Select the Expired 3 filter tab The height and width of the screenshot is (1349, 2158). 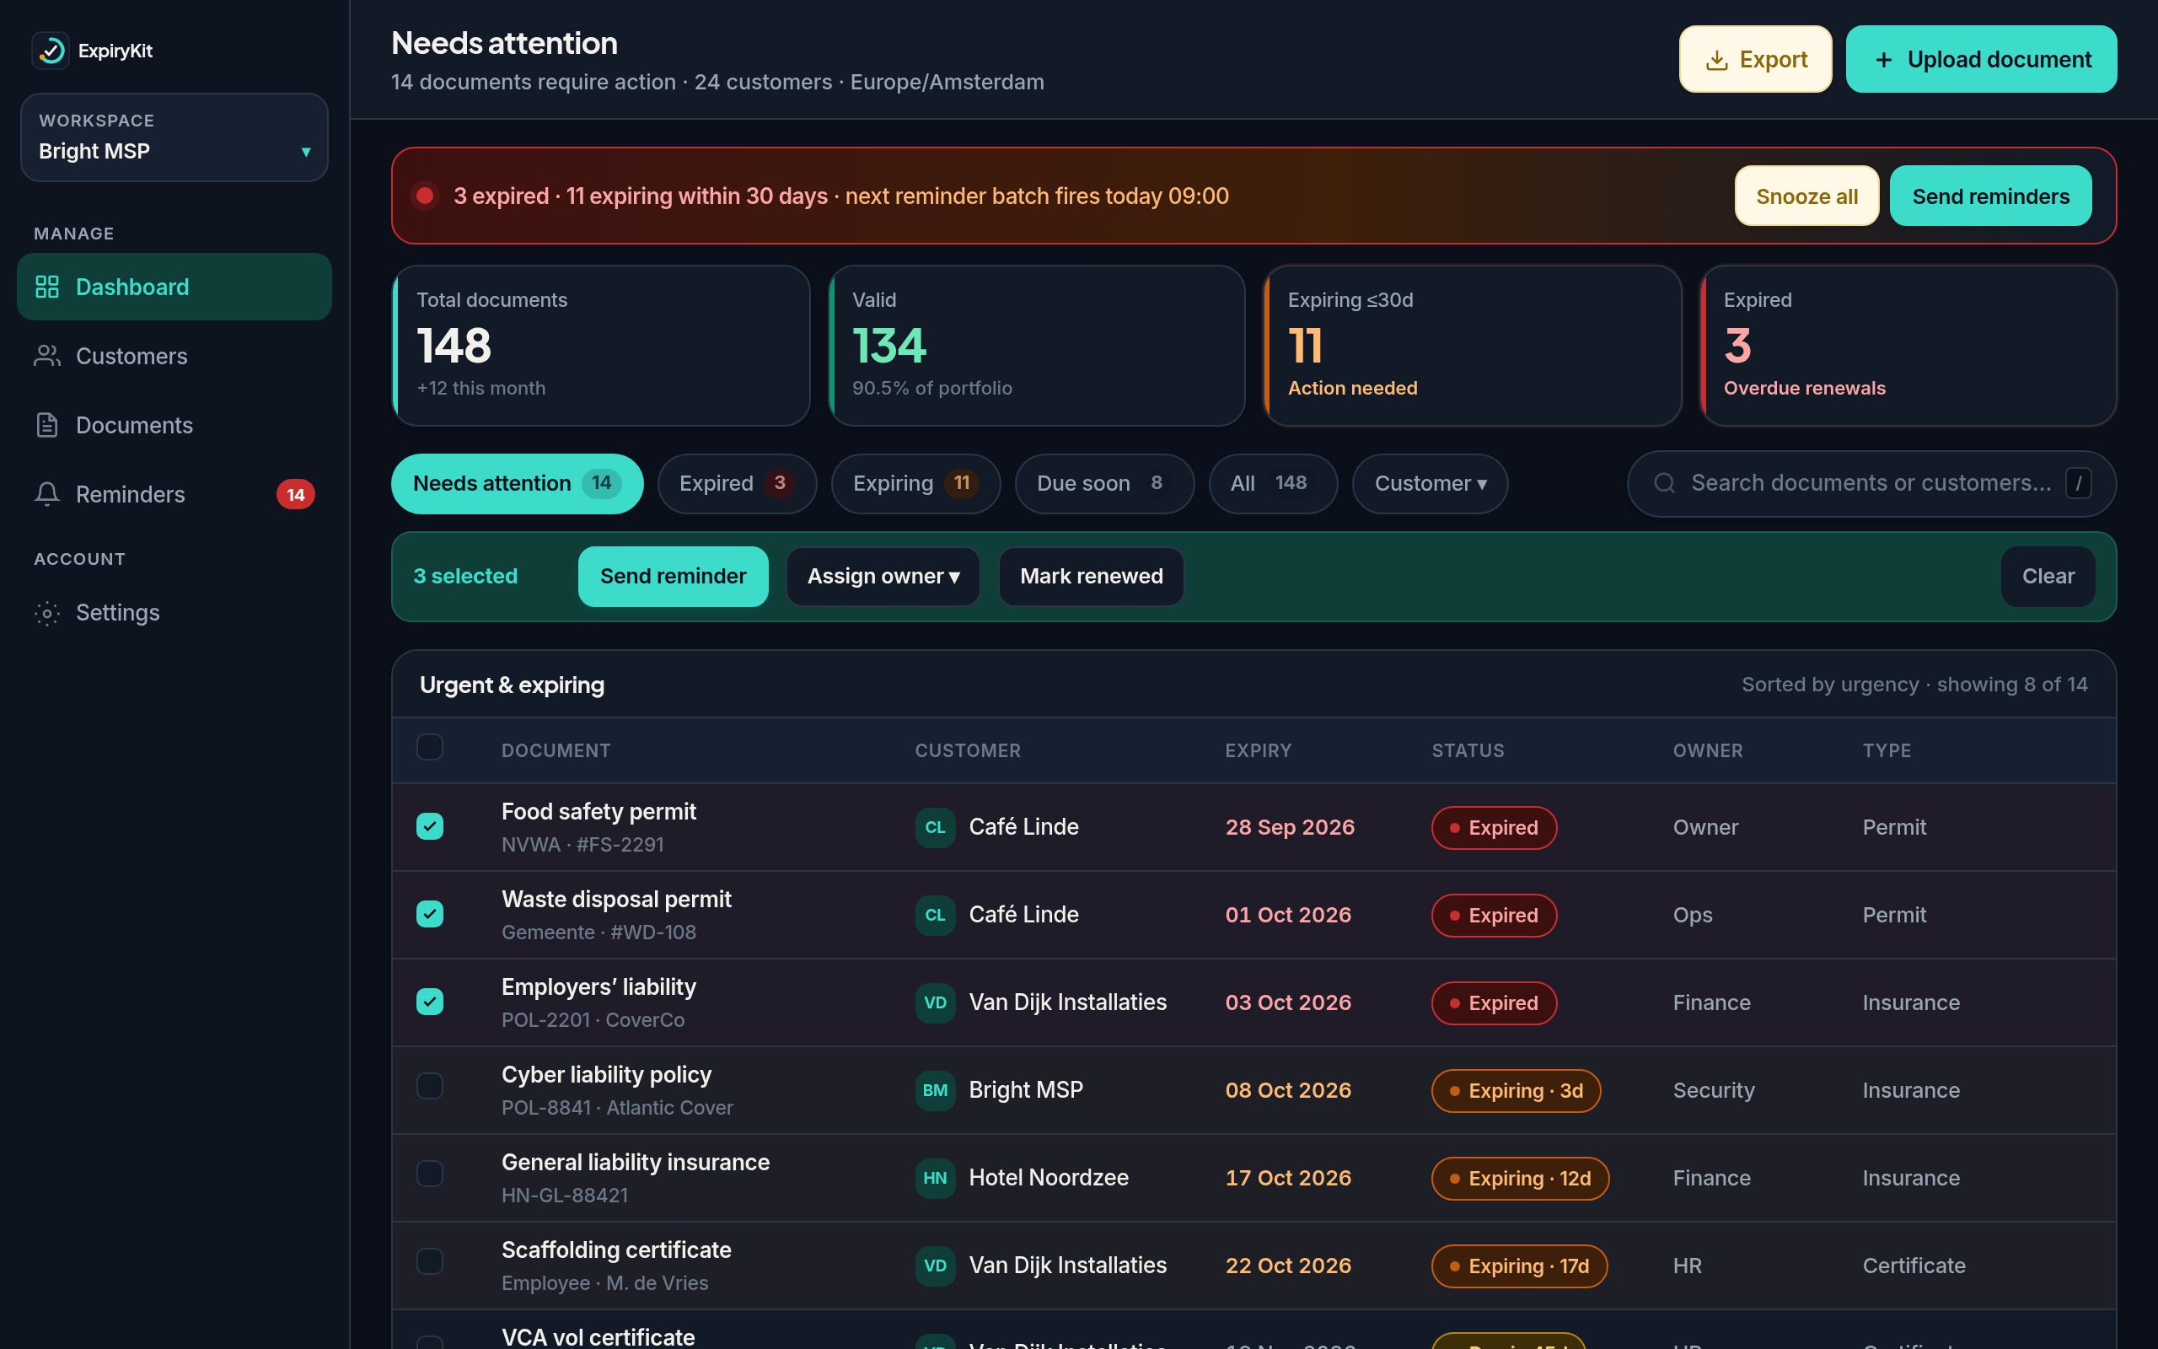[x=737, y=484]
